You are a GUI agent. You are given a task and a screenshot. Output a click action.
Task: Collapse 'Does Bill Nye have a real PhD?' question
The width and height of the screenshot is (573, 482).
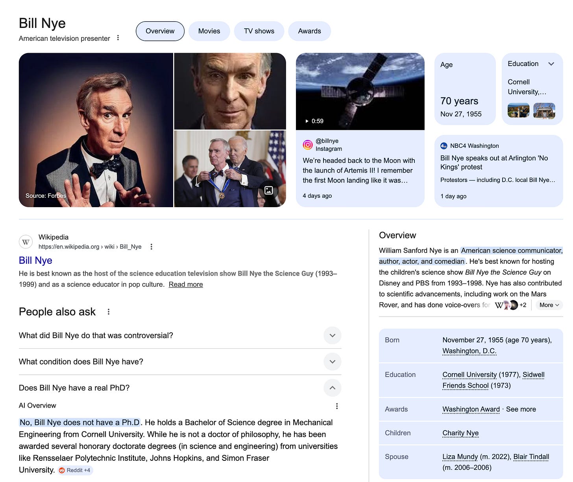pos(333,388)
